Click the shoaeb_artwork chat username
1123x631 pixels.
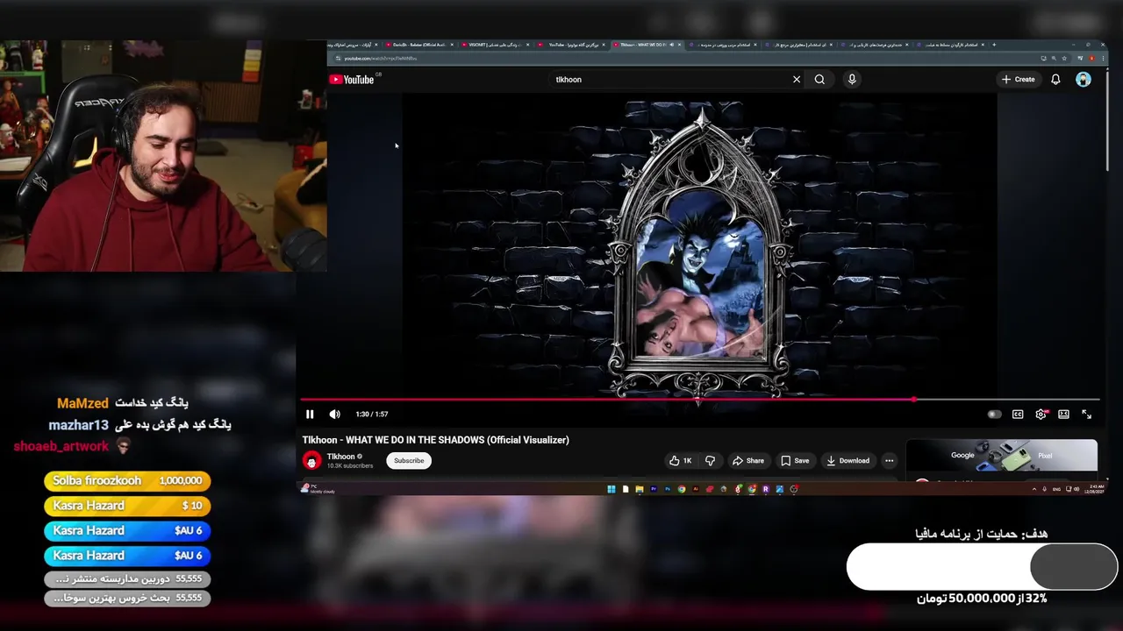(61, 447)
